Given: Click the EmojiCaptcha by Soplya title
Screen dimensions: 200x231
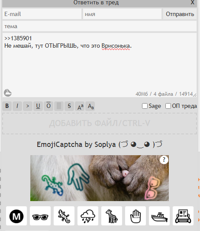Looking at the screenshot, I should click(100, 144).
